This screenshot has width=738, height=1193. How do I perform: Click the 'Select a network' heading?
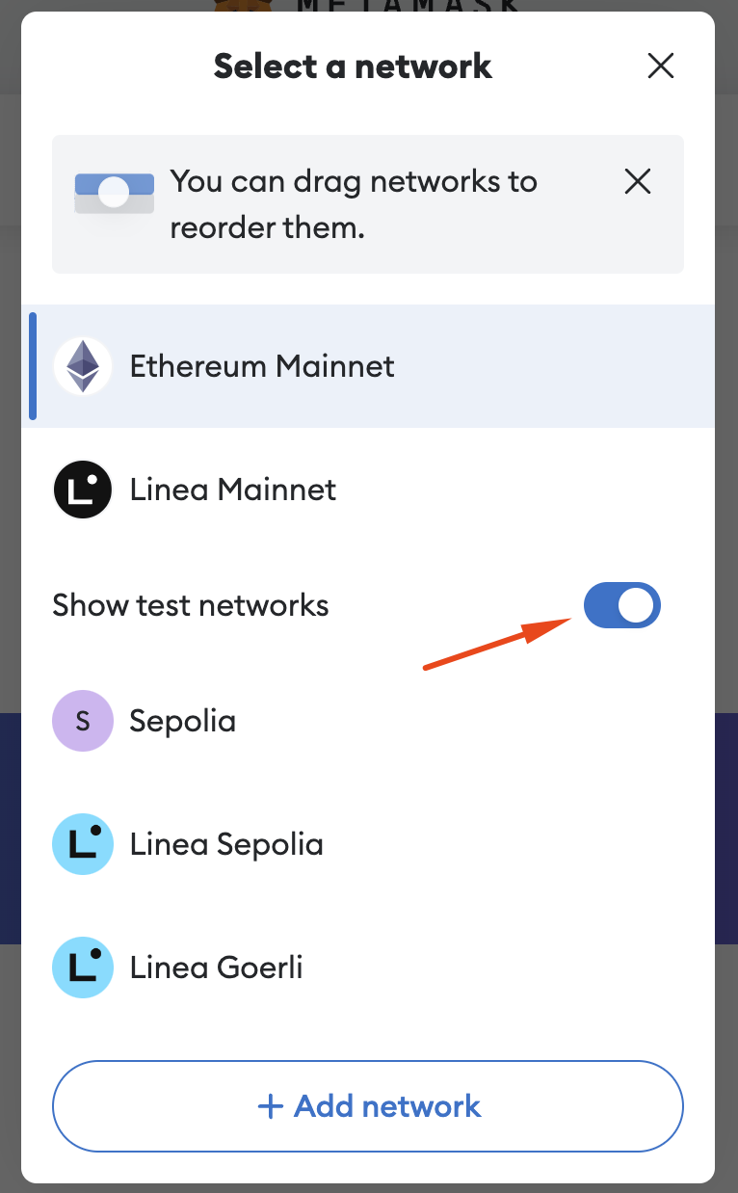[x=353, y=66]
